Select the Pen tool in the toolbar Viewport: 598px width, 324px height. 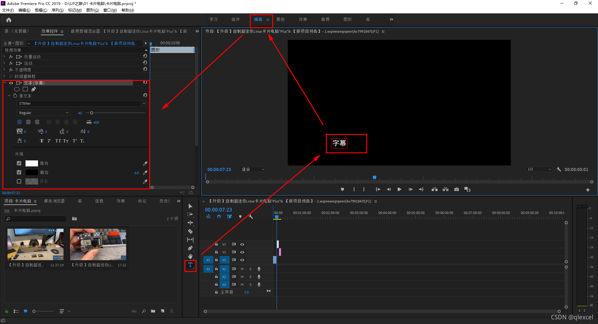[x=190, y=248]
